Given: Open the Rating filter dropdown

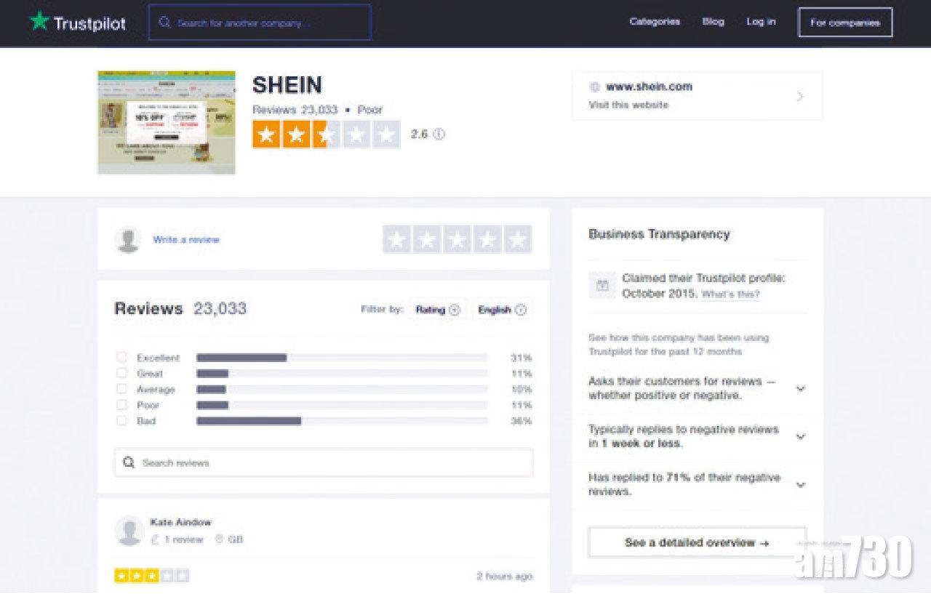Looking at the screenshot, I should 438,310.
